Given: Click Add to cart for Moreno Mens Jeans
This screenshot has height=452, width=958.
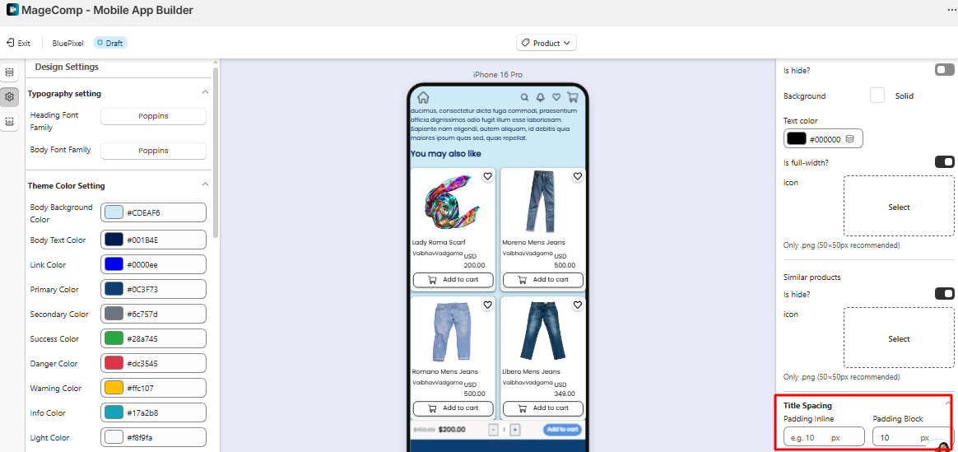Looking at the screenshot, I should click(x=542, y=280).
